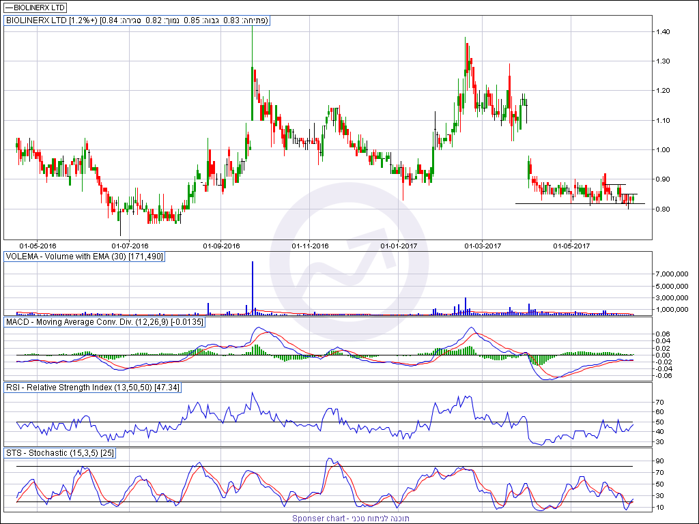Click the 0.00 MACD axis label
The height and width of the screenshot is (524, 699).
coord(664,355)
